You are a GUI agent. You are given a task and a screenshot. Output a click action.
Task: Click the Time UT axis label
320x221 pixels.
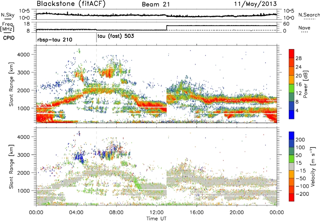click(x=156, y=219)
